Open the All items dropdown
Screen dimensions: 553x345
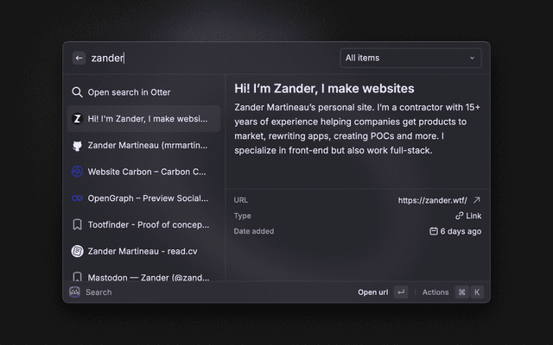tap(410, 58)
